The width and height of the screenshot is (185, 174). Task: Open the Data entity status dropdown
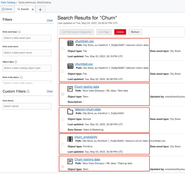point(27,82)
